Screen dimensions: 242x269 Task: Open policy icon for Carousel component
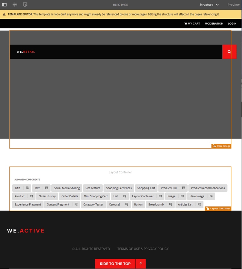point(127,204)
